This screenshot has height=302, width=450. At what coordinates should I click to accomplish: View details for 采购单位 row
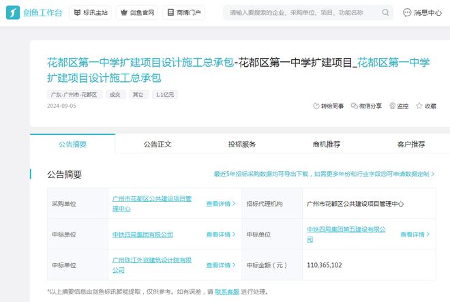click(x=221, y=204)
